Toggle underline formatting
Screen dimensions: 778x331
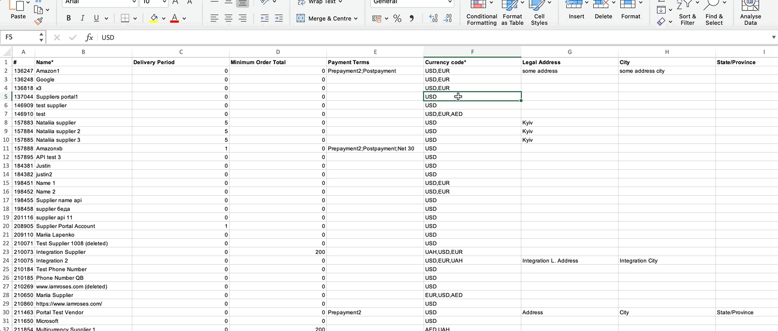[96, 18]
